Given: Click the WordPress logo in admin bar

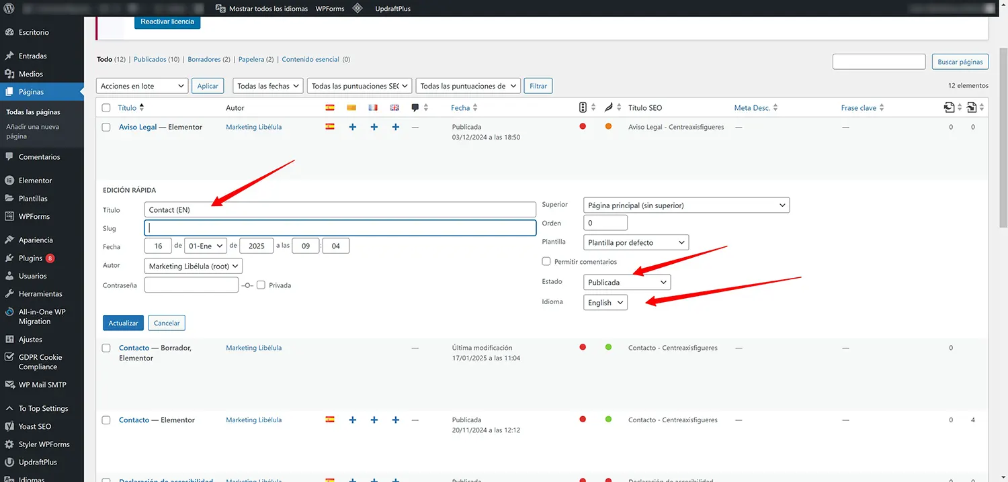Looking at the screenshot, I should tap(9, 9).
